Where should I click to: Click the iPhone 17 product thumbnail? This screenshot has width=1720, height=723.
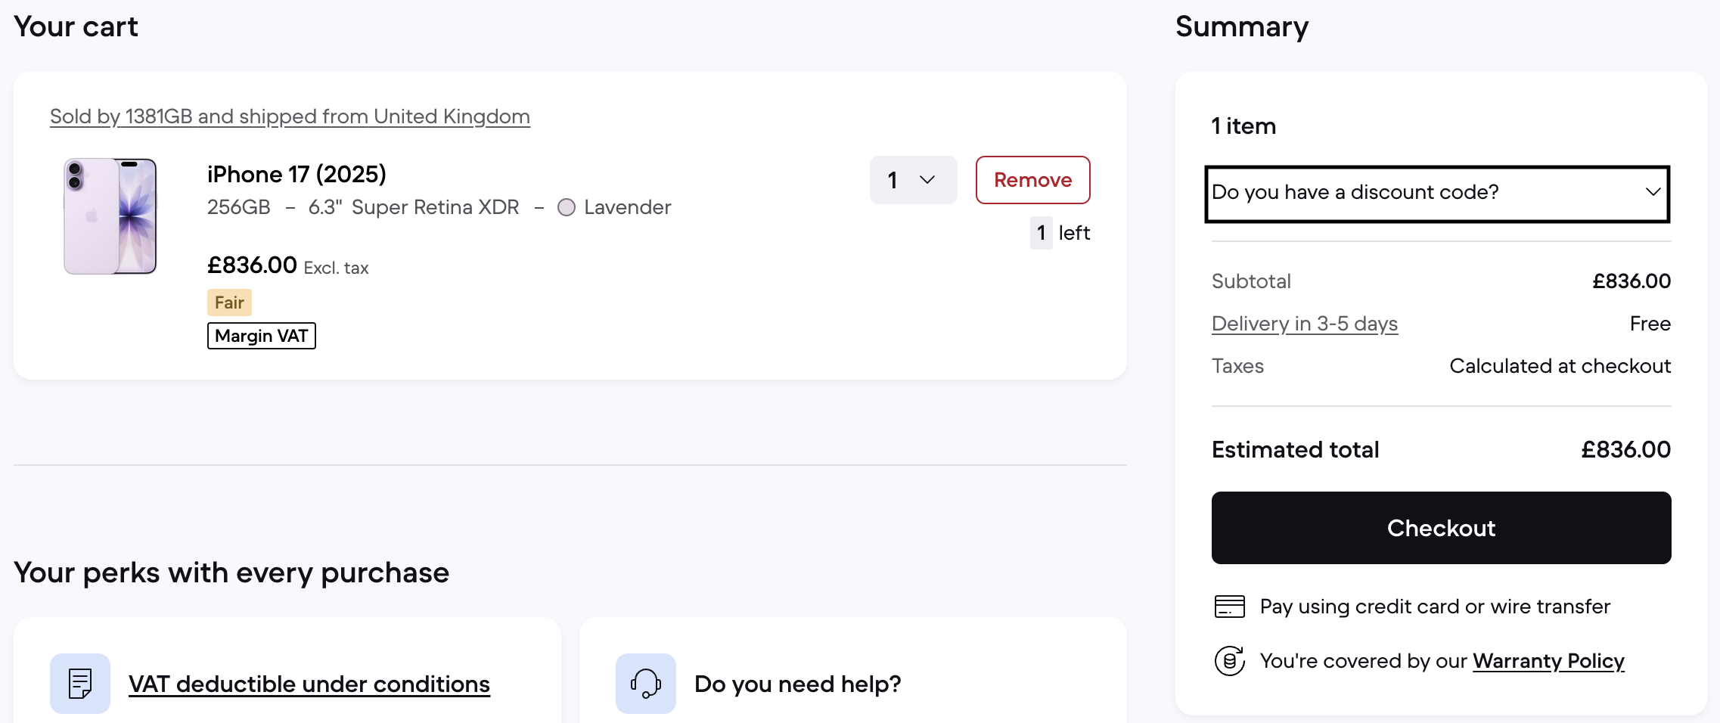point(110,216)
